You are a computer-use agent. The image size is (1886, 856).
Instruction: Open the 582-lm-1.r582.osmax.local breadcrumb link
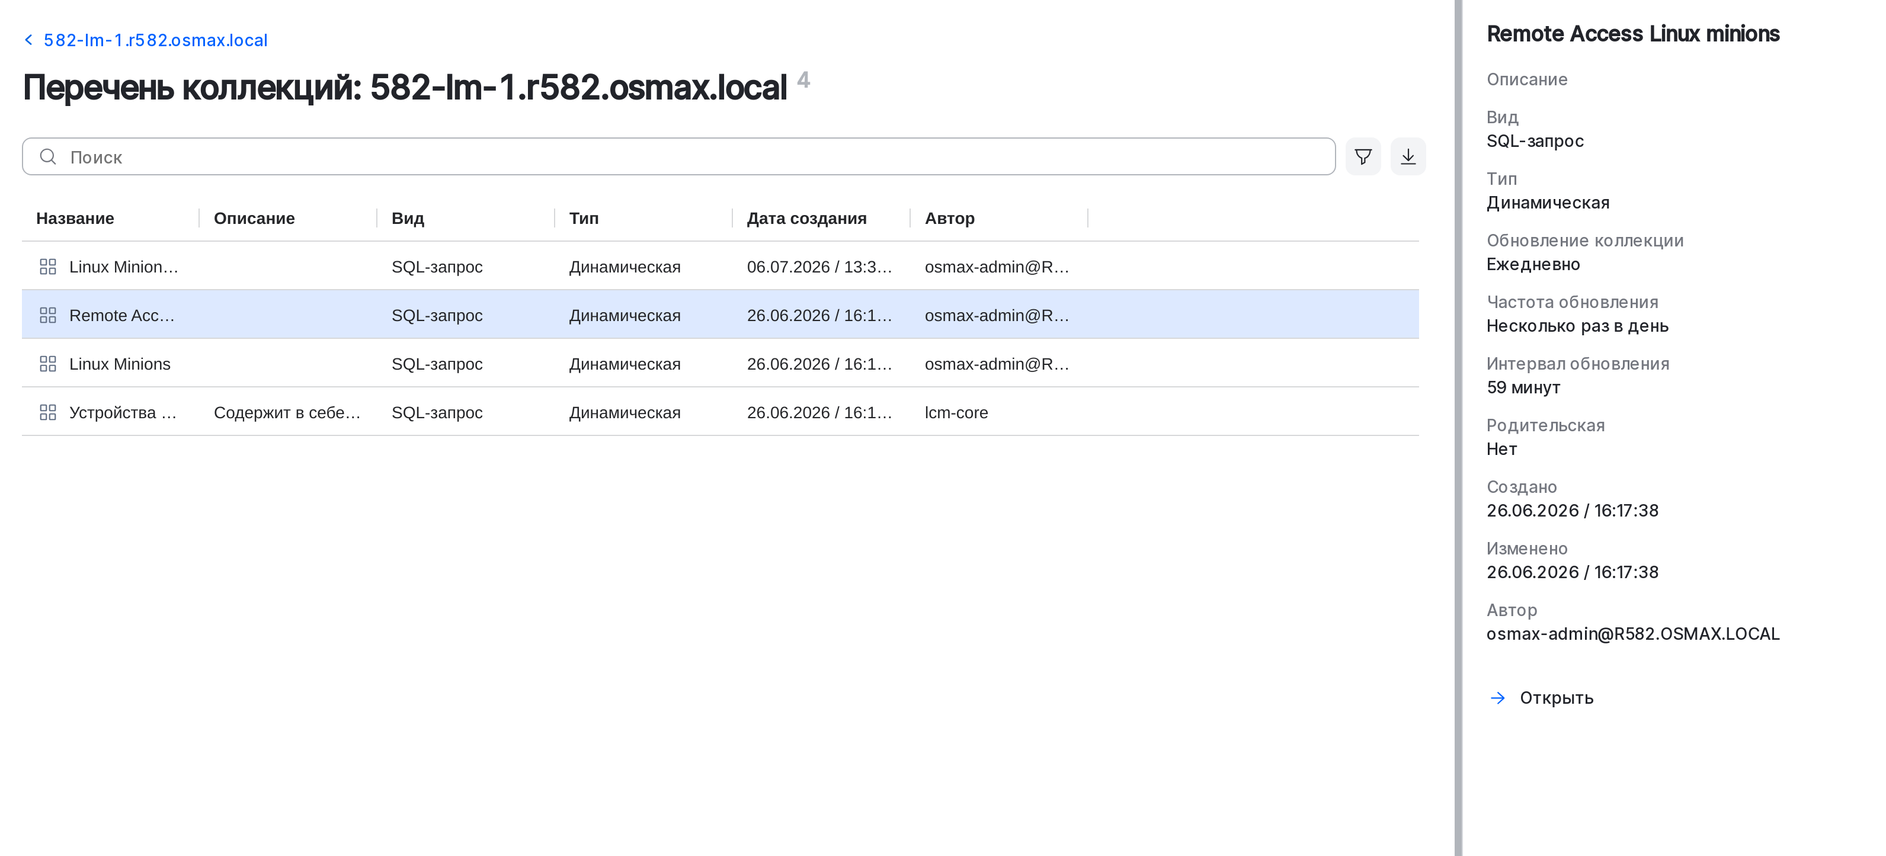tap(155, 40)
